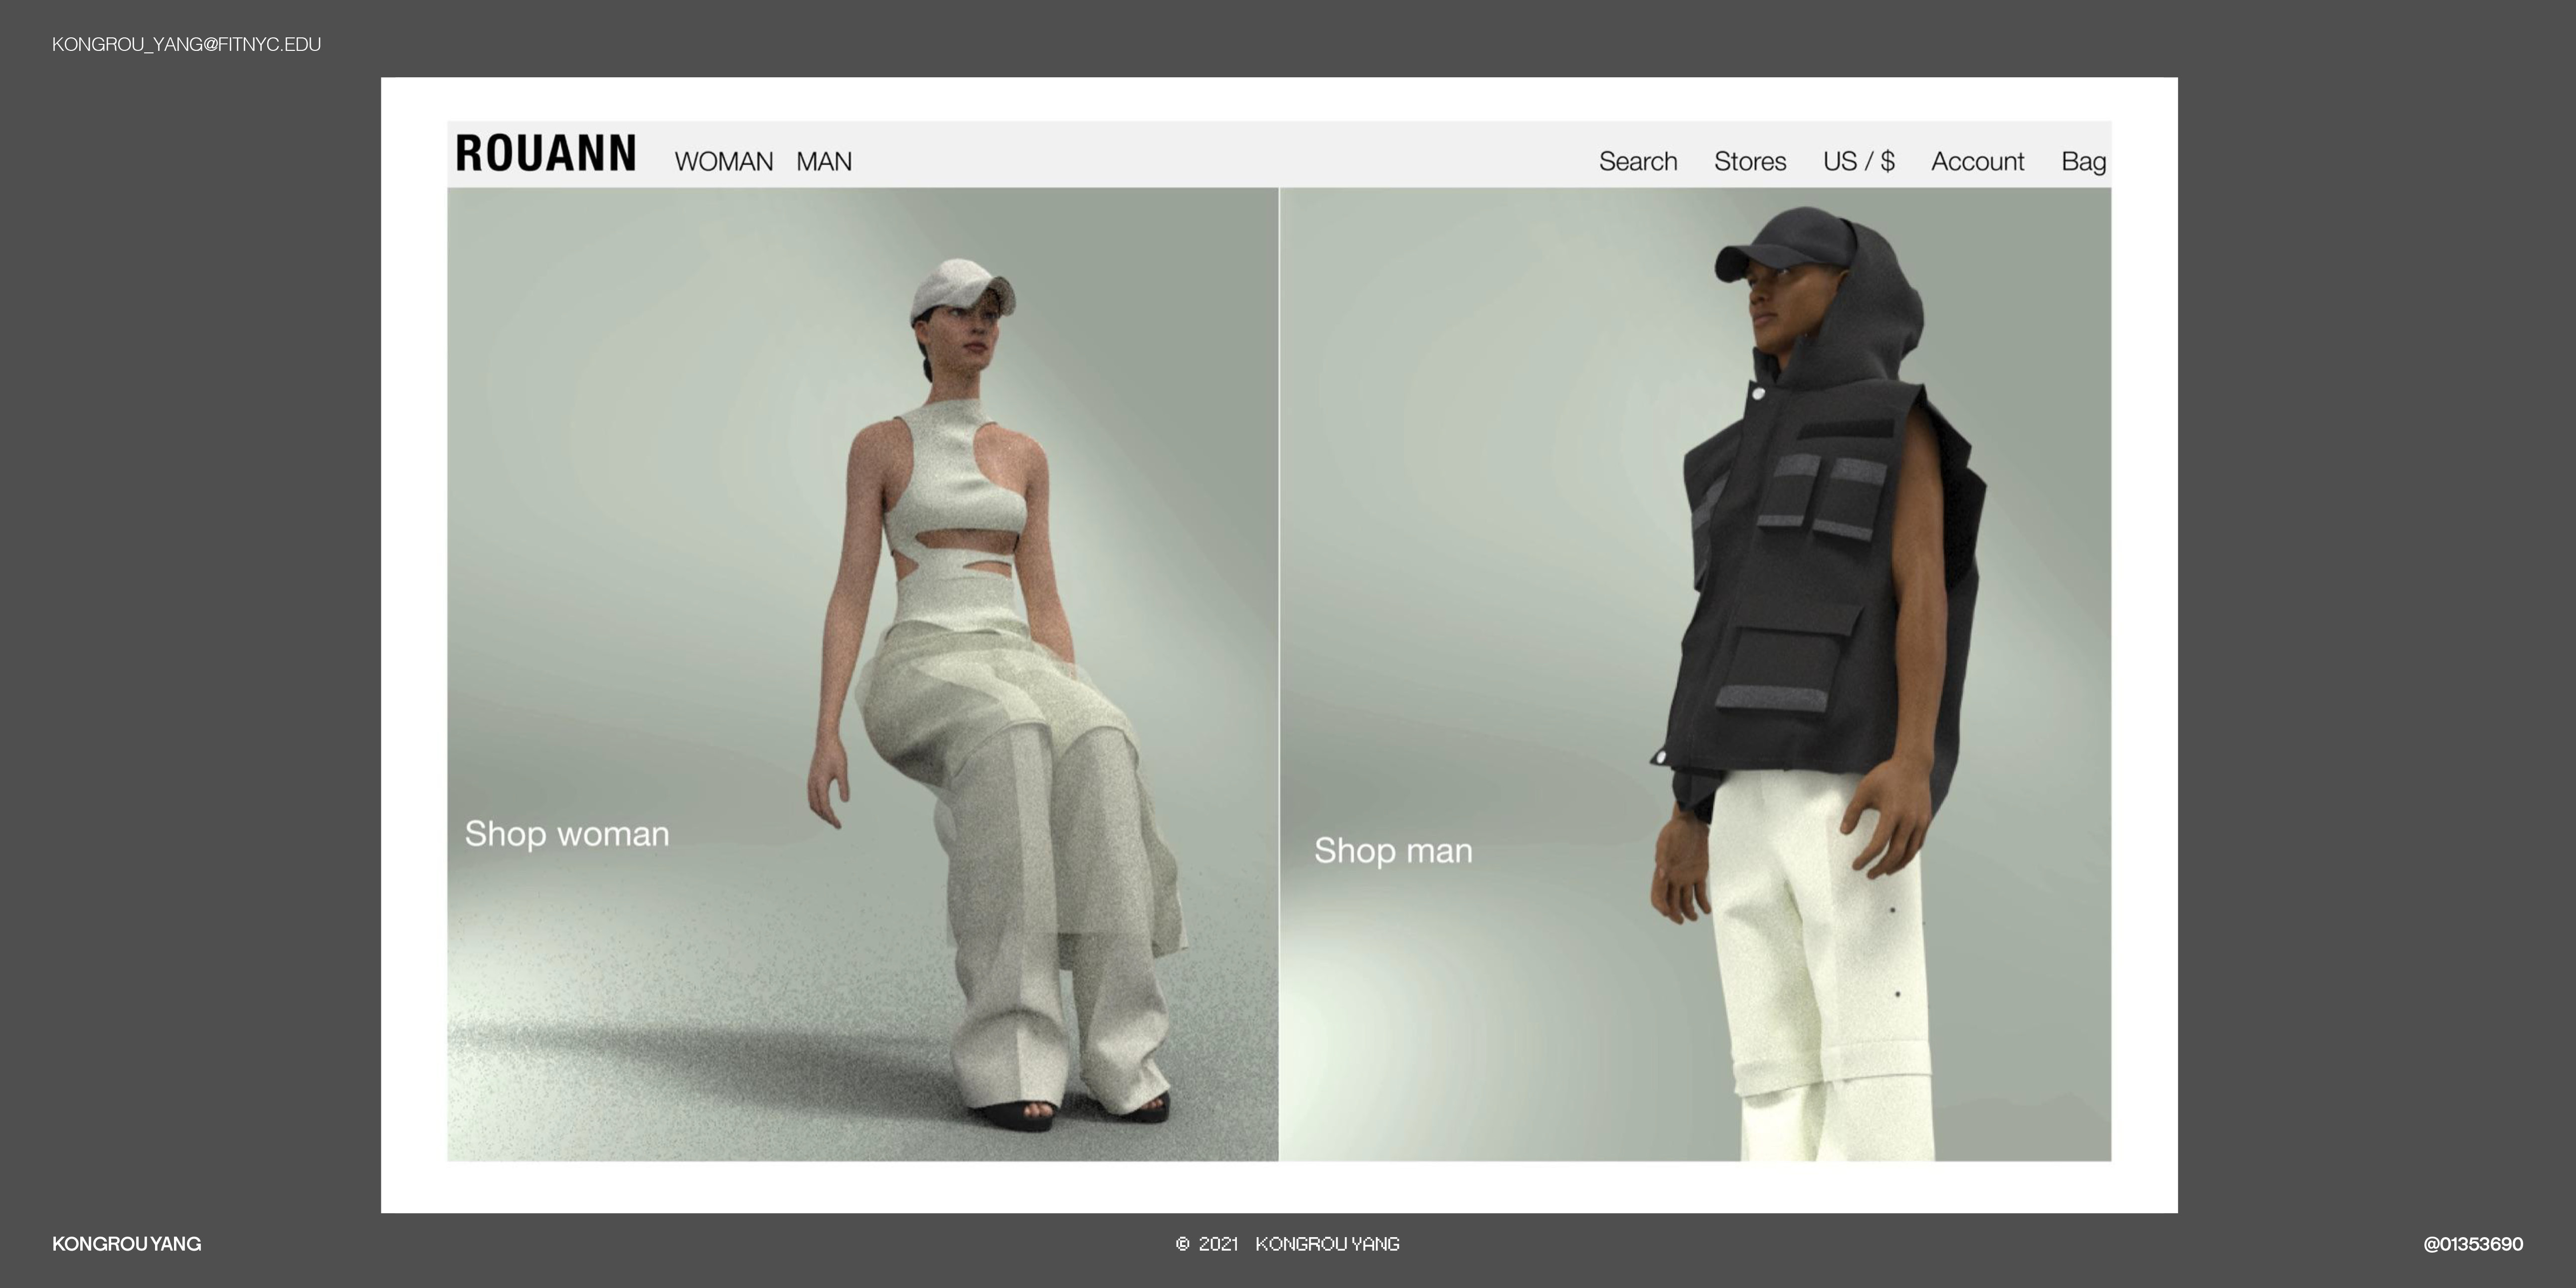Click the Shop woman link
Screen dimensions: 2576x1288
[567, 834]
